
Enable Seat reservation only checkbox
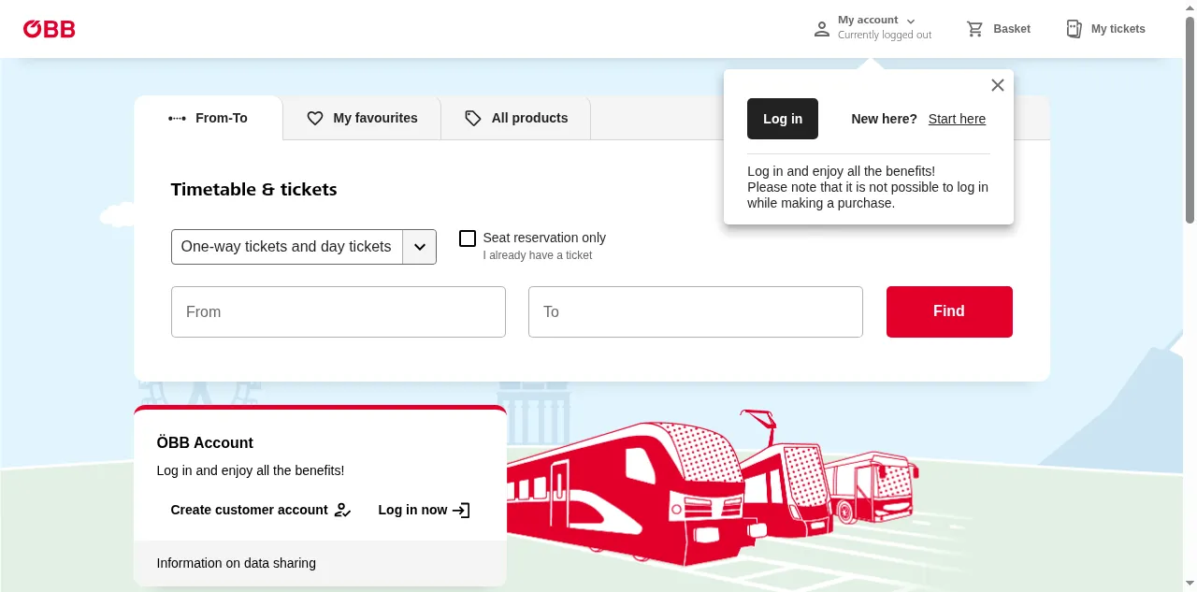pyautogui.click(x=468, y=238)
